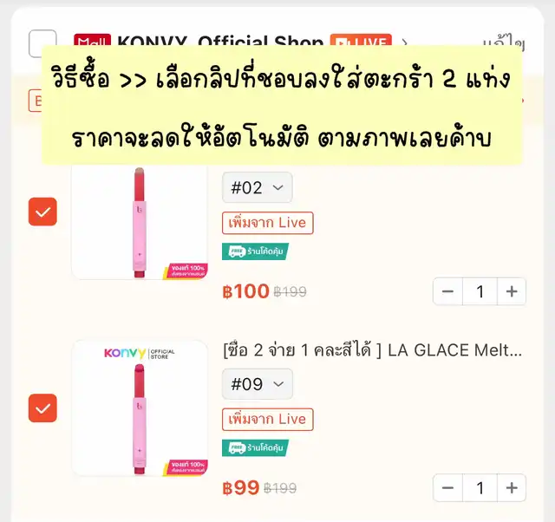The image size is (555, 522).
Task: Uncheck the #09 lipstick item checkbox
Action: click(x=42, y=408)
